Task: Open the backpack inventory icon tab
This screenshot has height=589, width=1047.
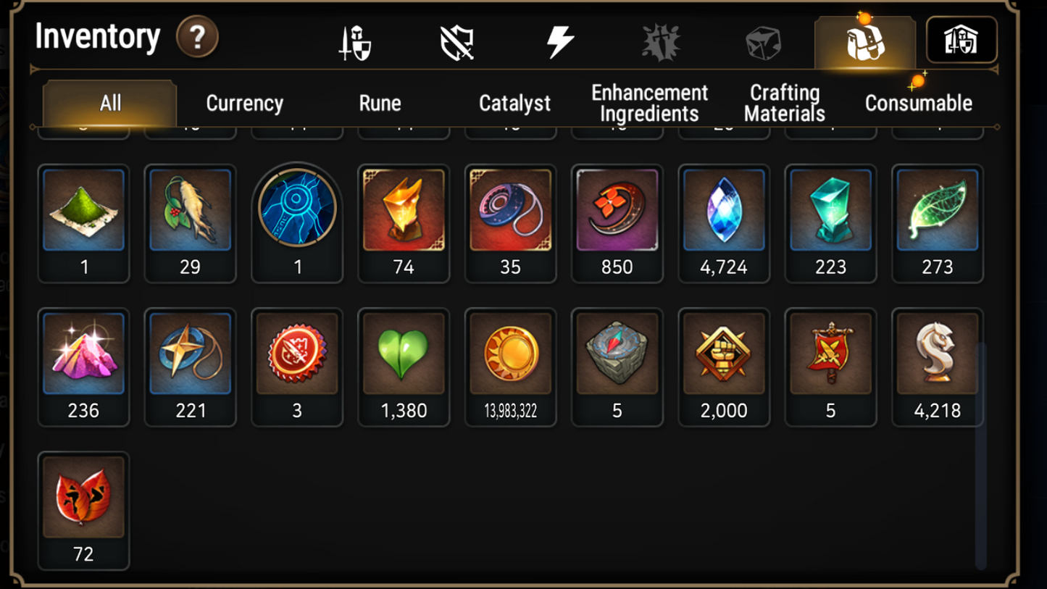Action: point(865,43)
